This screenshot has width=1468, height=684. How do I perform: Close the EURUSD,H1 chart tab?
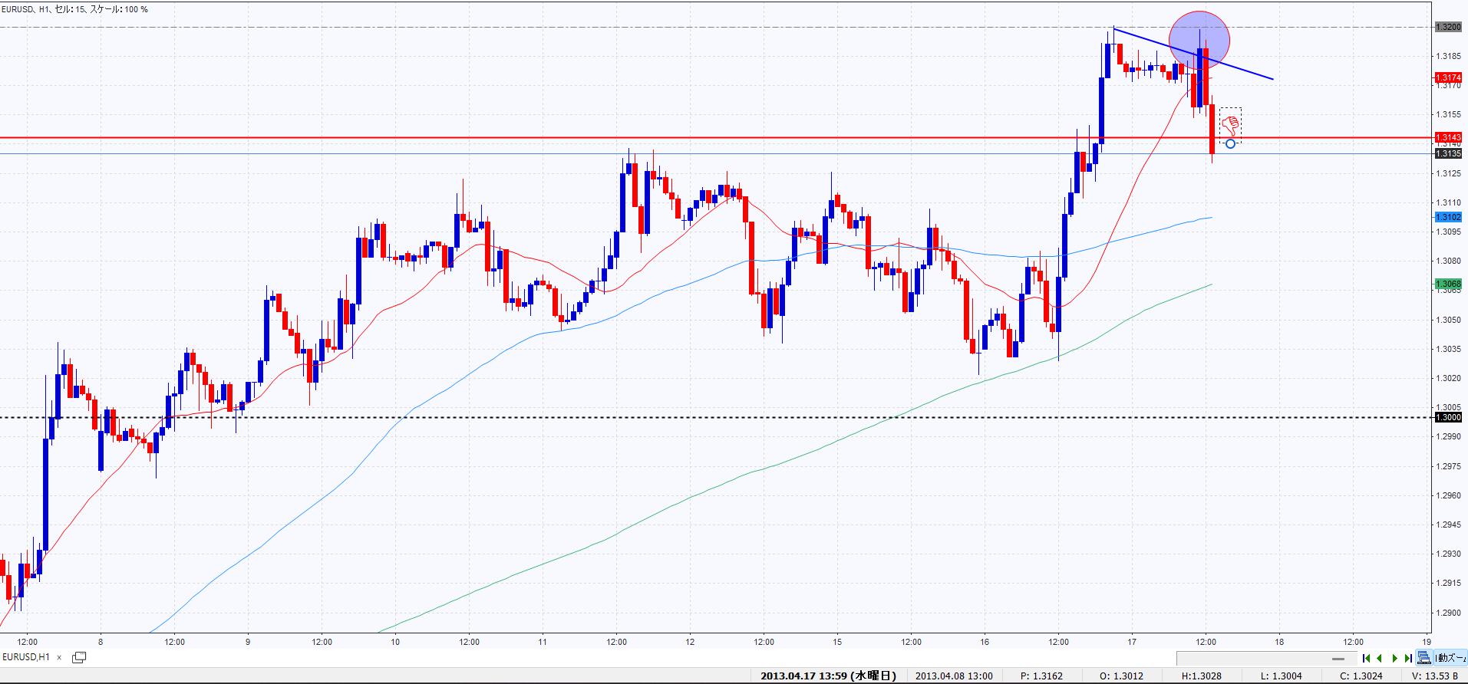tap(59, 657)
